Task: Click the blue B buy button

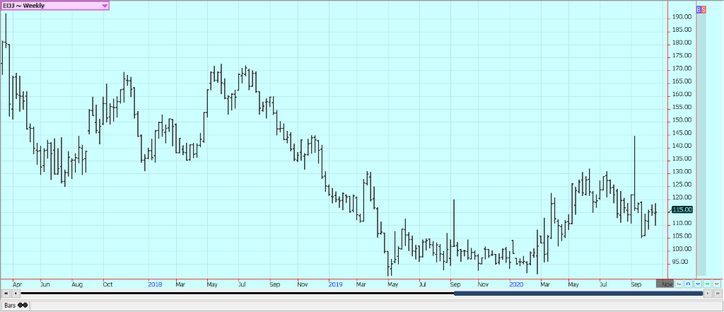Action: [699, 9]
